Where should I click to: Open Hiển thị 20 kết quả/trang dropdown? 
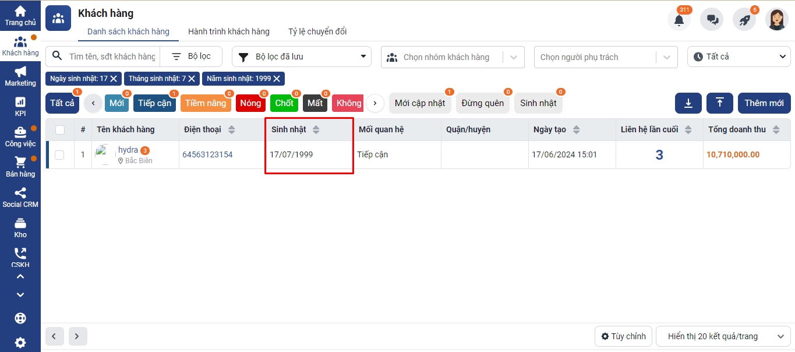pos(723,336)
